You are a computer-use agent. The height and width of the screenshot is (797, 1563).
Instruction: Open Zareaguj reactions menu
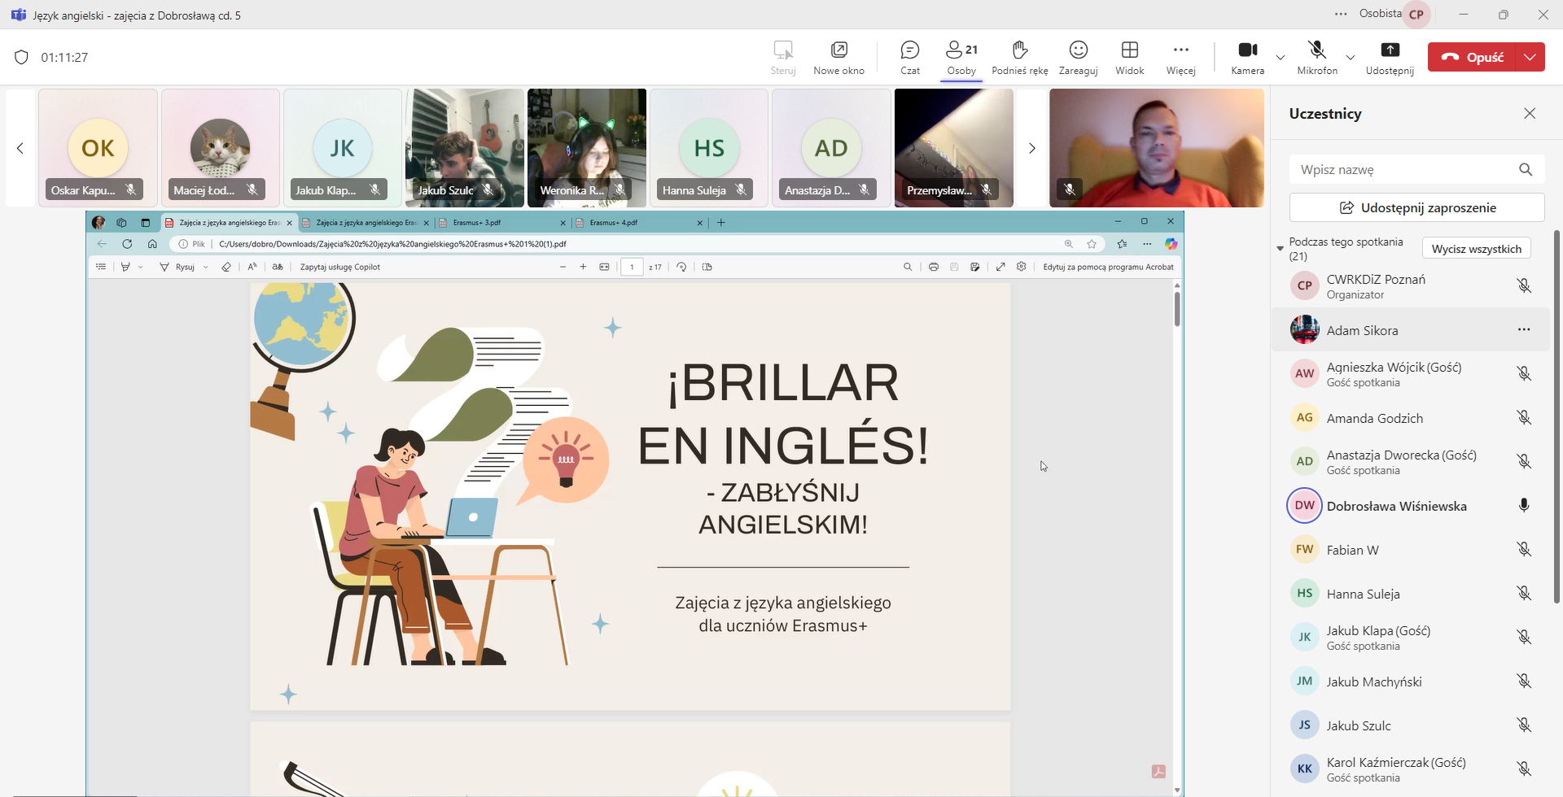[x=1078, y=58]
